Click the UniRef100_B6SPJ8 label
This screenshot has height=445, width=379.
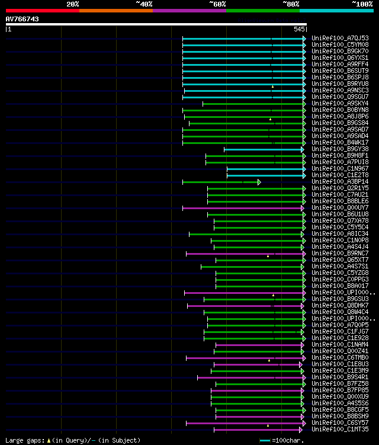[x=340, y=77]
